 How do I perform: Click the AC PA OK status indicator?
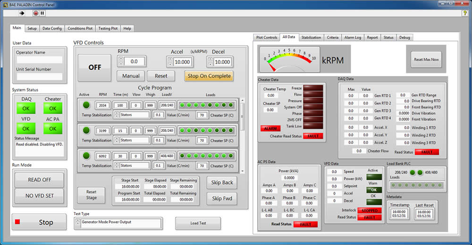(x=53, y=128)
